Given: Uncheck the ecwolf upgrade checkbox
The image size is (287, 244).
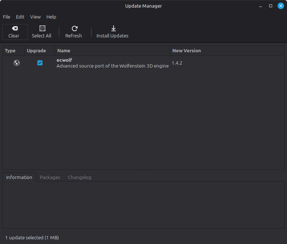Looking at the screenshot, I should tap(40, 63).
